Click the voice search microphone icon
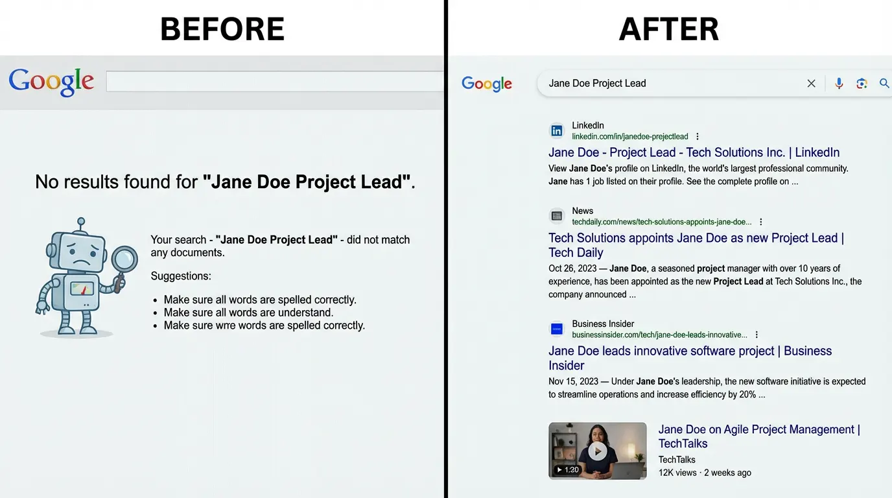 (x=839, y=83)
